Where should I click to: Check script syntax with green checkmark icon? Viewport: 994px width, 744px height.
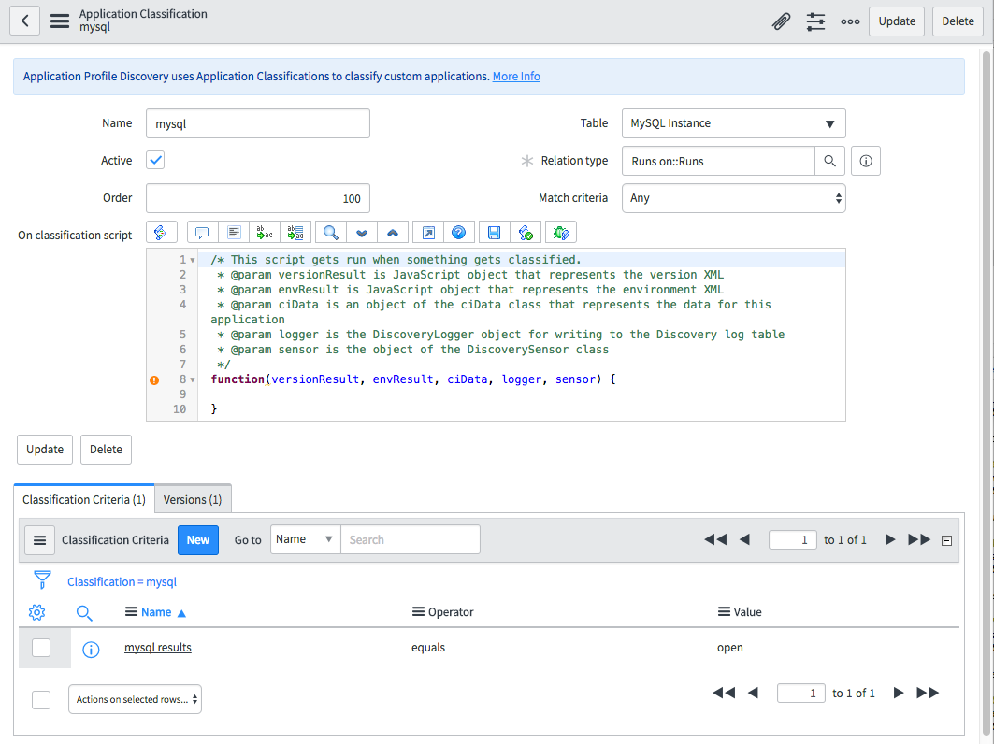[x=526, y=233]
